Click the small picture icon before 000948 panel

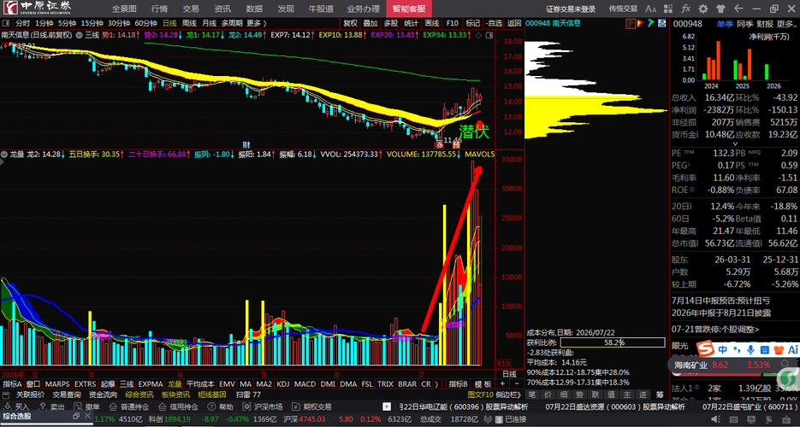coord(661,23)
